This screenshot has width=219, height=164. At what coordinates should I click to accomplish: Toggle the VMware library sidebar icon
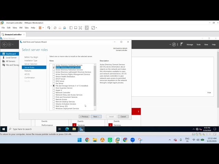click(71, 28)
